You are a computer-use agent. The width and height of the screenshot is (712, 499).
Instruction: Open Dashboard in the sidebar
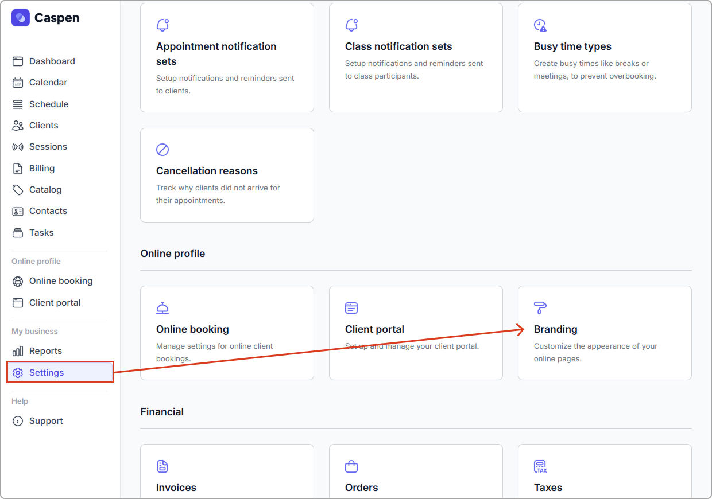coord(52,61)
